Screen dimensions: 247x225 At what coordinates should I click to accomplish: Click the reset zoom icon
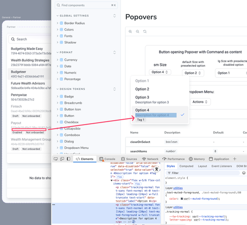tap(145, 32)
